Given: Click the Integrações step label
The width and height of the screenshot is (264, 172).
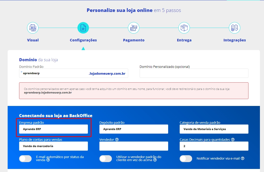Looking at the screenshot, I should (234, 40).
